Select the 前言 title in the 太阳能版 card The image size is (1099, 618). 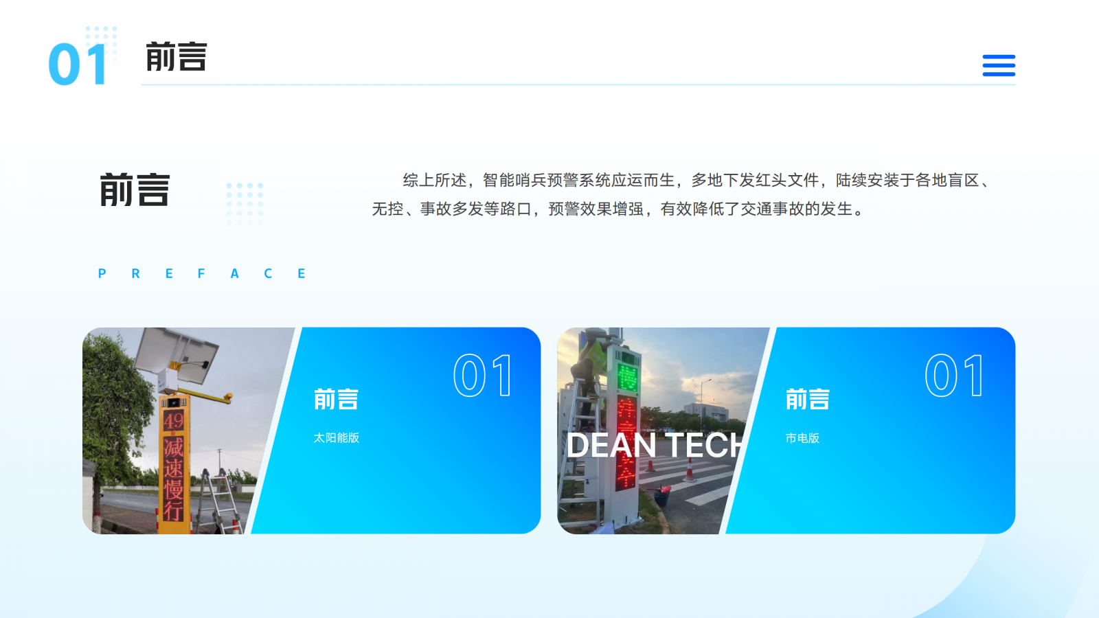tap(336, 399)
